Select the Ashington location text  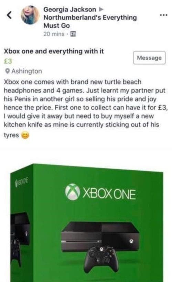(x=27, y=71)
